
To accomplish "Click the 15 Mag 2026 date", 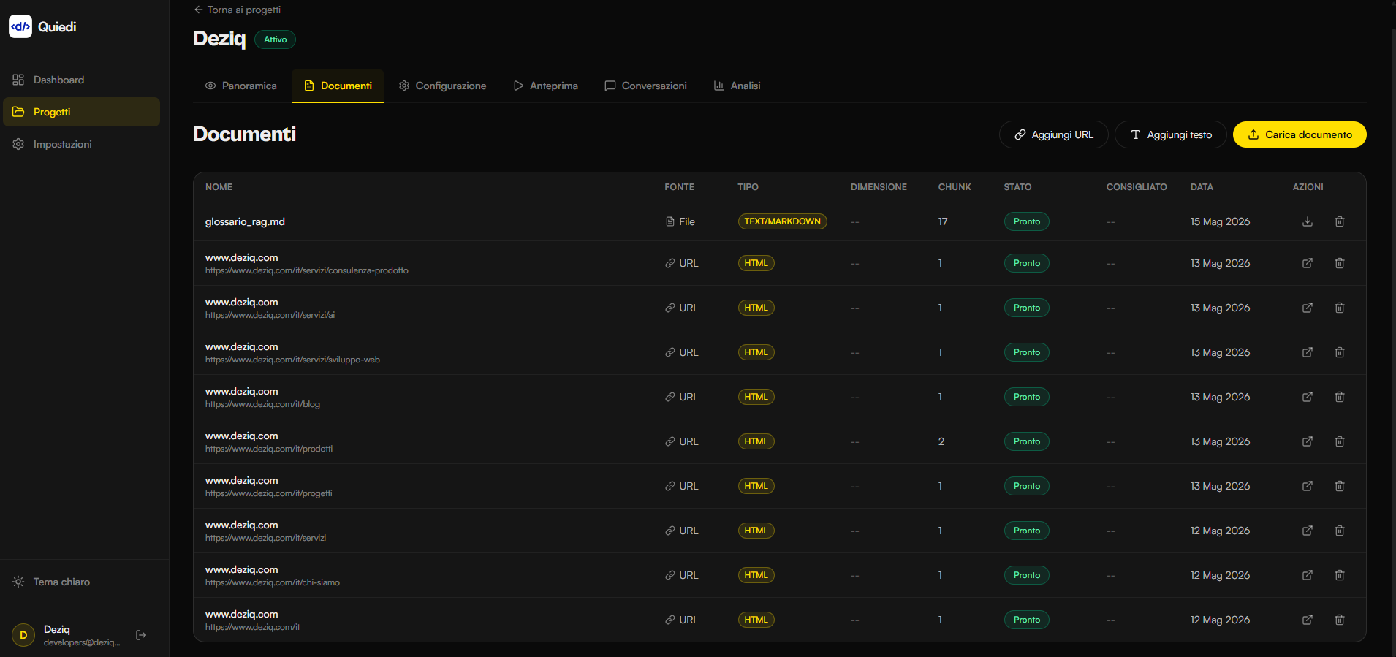I will tap(1220, 221).
